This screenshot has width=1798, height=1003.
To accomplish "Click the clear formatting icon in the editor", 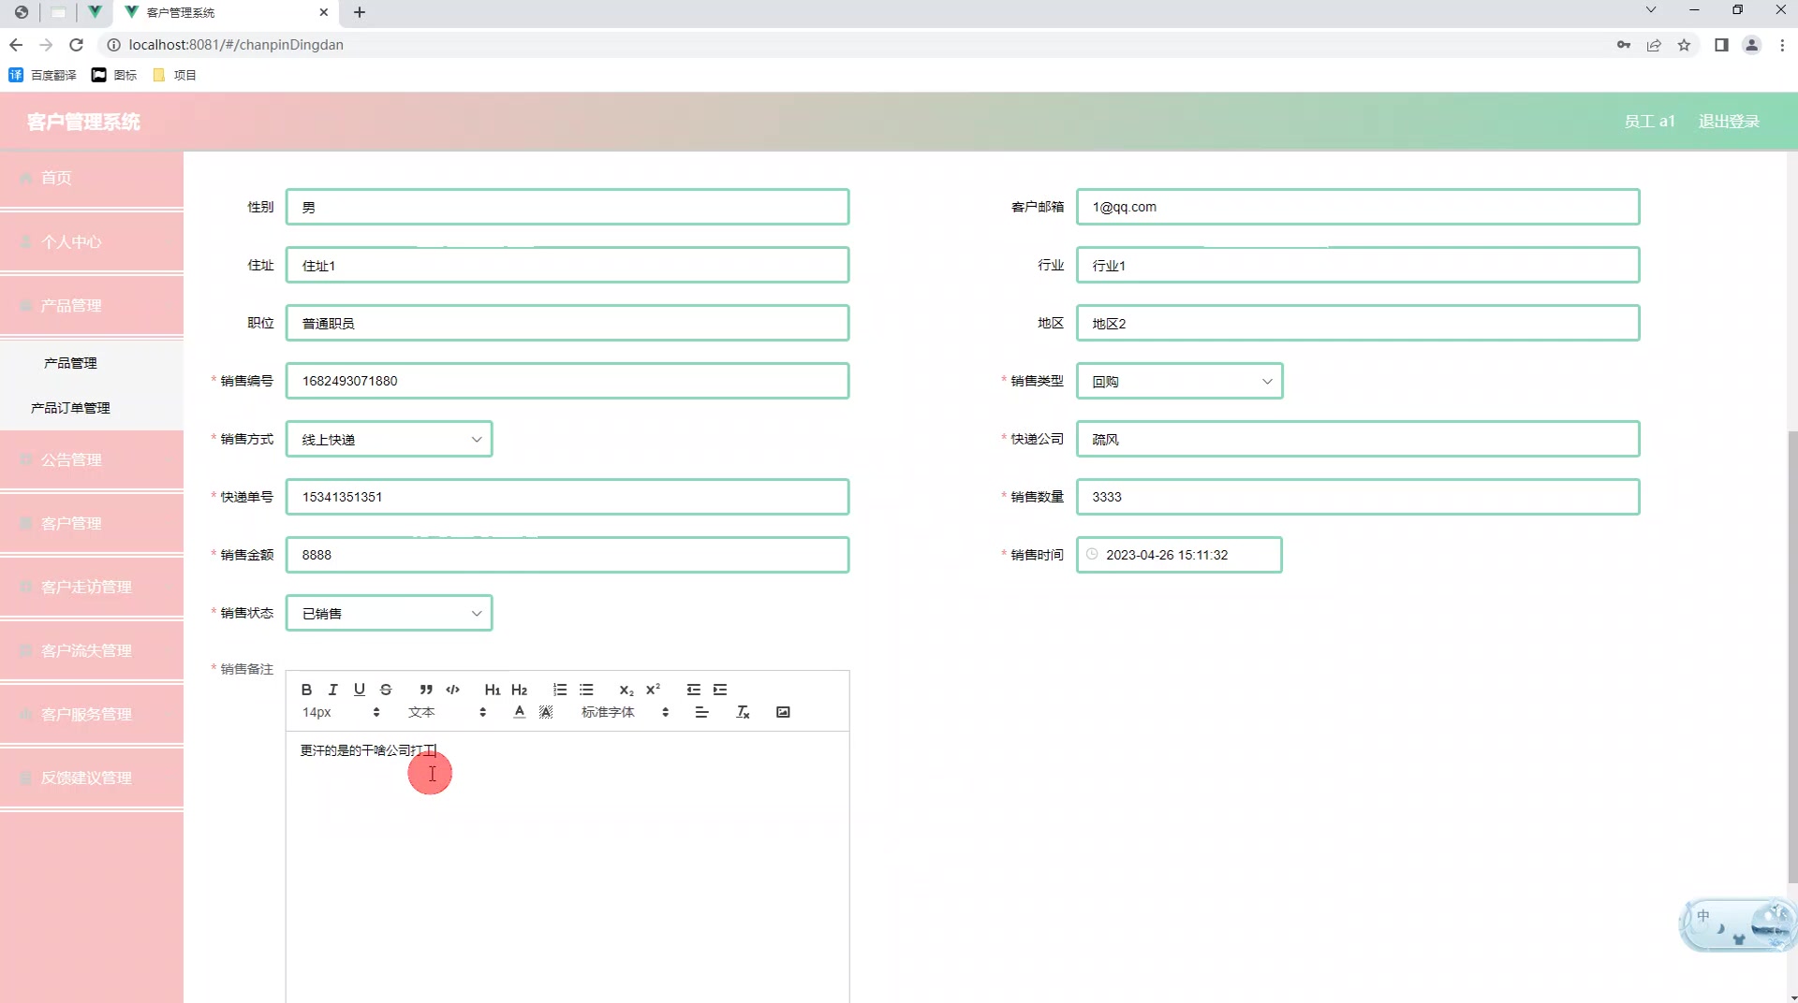I will click(x=743, y=712).
